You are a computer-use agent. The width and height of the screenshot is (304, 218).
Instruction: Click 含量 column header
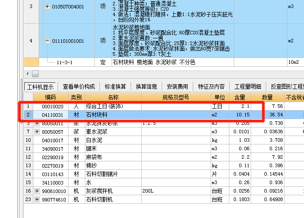[240, 97]
